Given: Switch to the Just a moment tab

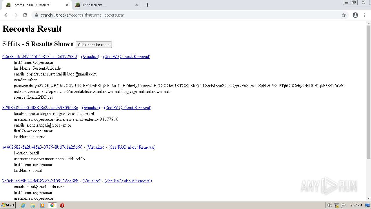Looking at the screenshot, I should (x=106, y=5).
